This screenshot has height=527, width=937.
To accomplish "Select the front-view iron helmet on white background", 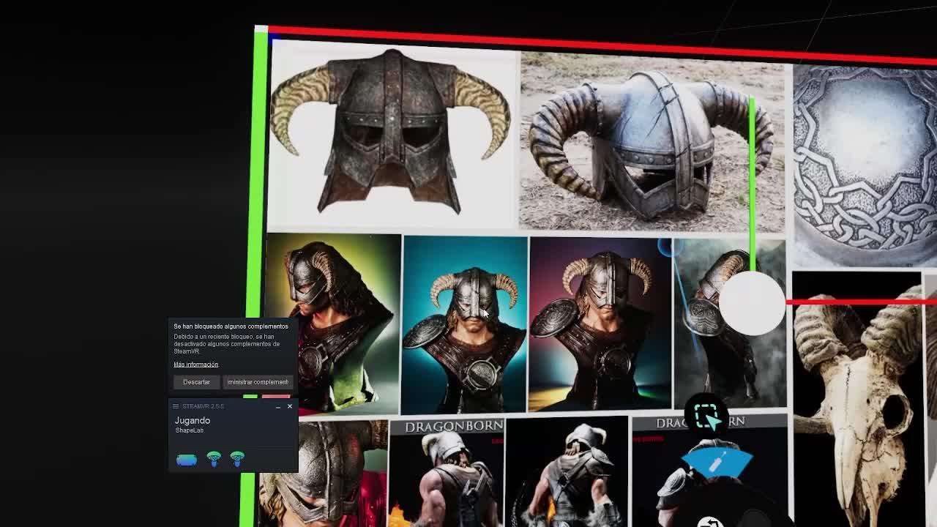I will [392, 135].
